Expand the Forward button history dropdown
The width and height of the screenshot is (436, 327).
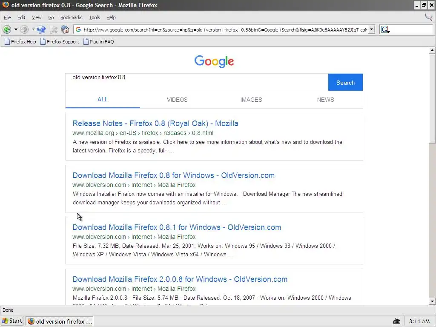(33, 29)
